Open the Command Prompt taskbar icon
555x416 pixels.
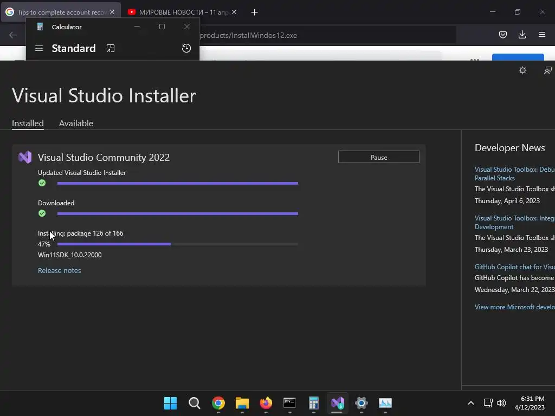pos(289,403)
